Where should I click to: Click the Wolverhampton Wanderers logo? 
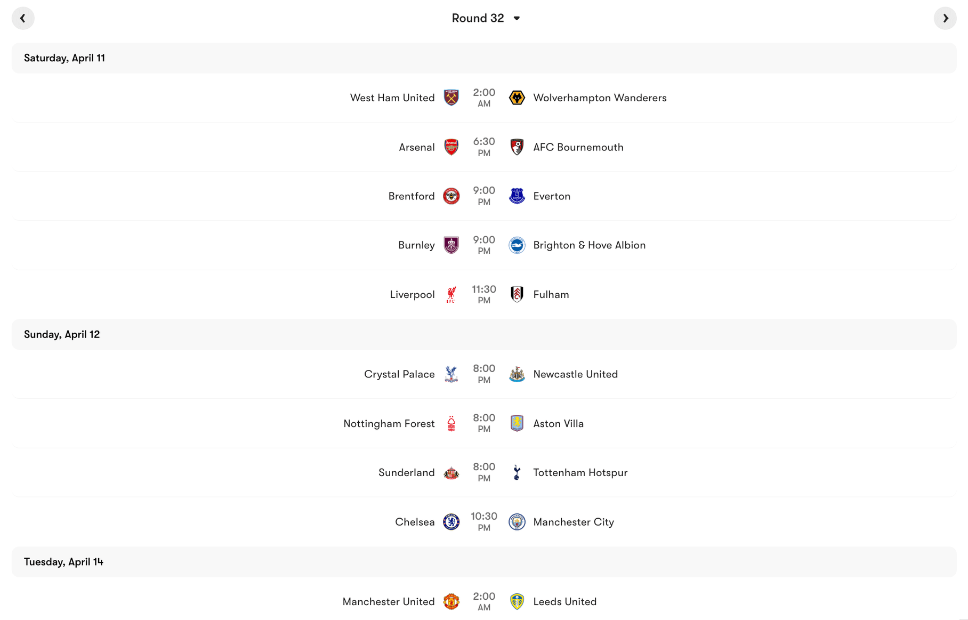coord(517,98)
